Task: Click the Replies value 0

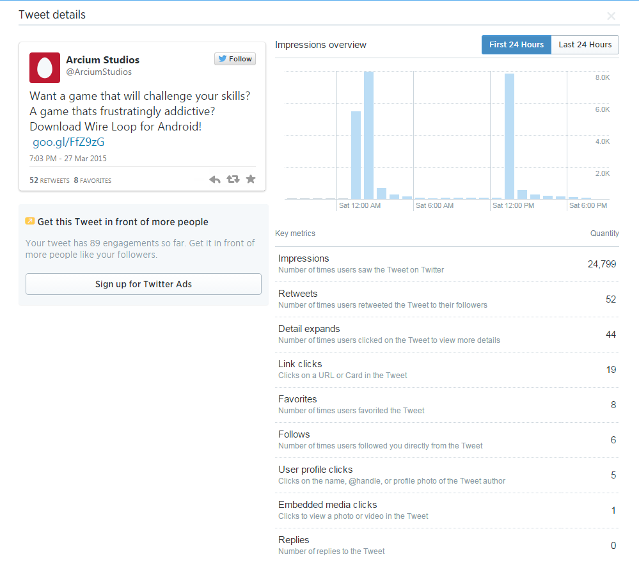Action: click(x=613, y=546)
